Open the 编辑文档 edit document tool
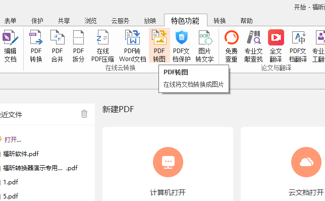The height and width of the screenshot is (201, 325). click(10, 46)
